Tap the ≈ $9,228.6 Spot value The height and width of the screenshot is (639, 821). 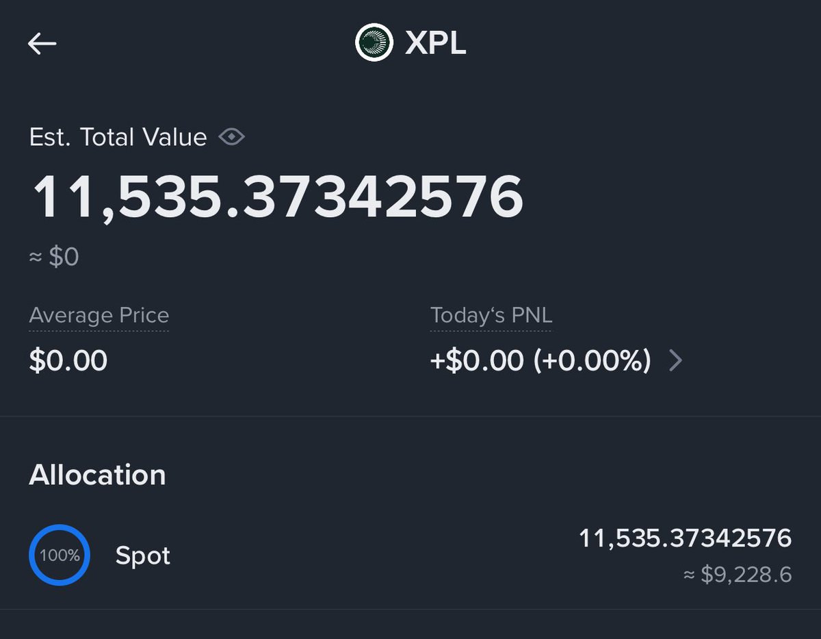pos(746,574)
